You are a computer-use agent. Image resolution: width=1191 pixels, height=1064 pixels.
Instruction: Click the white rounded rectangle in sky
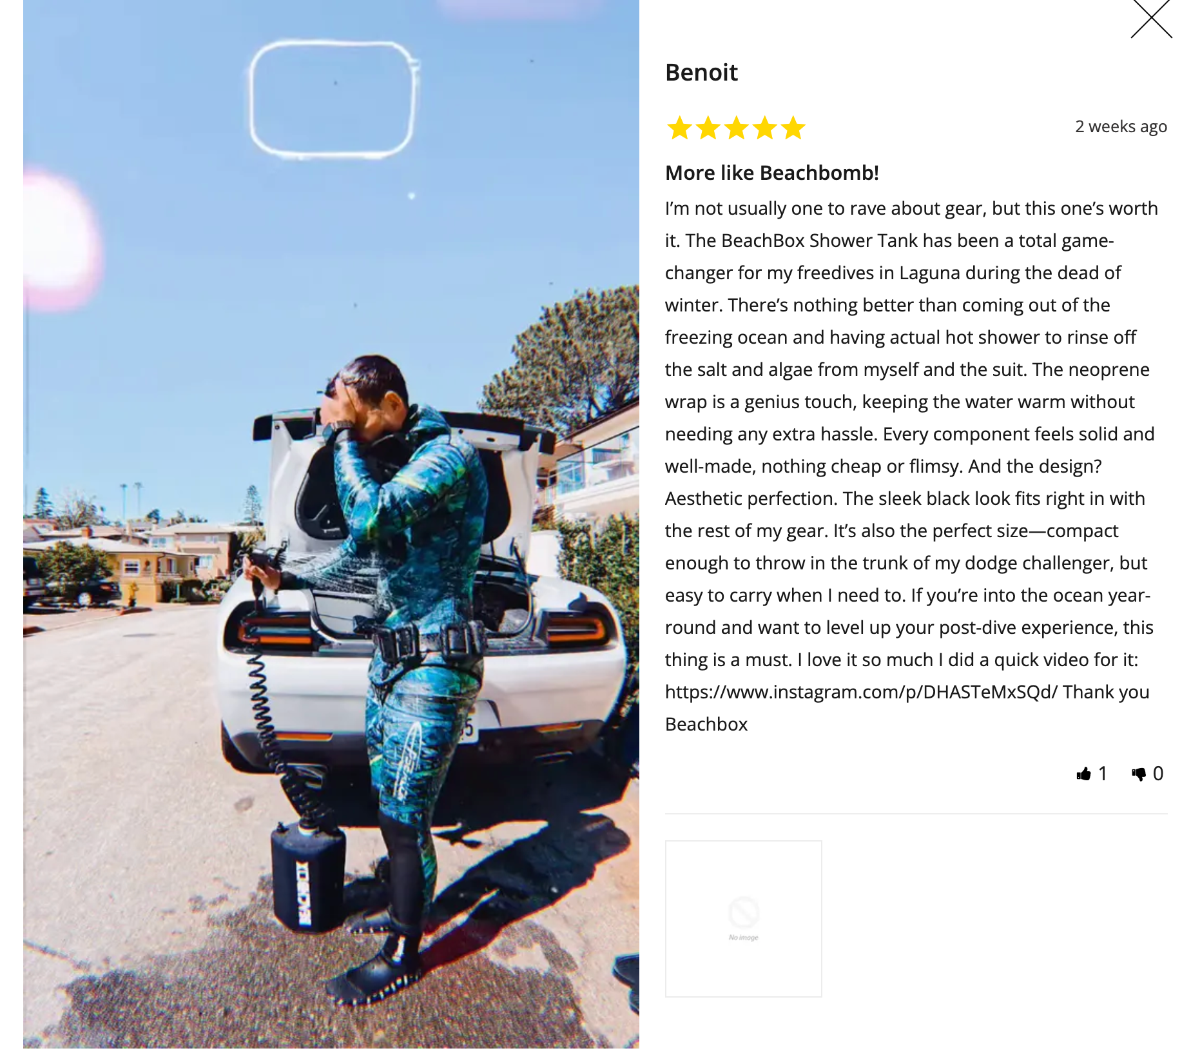[x=333, y=99]
